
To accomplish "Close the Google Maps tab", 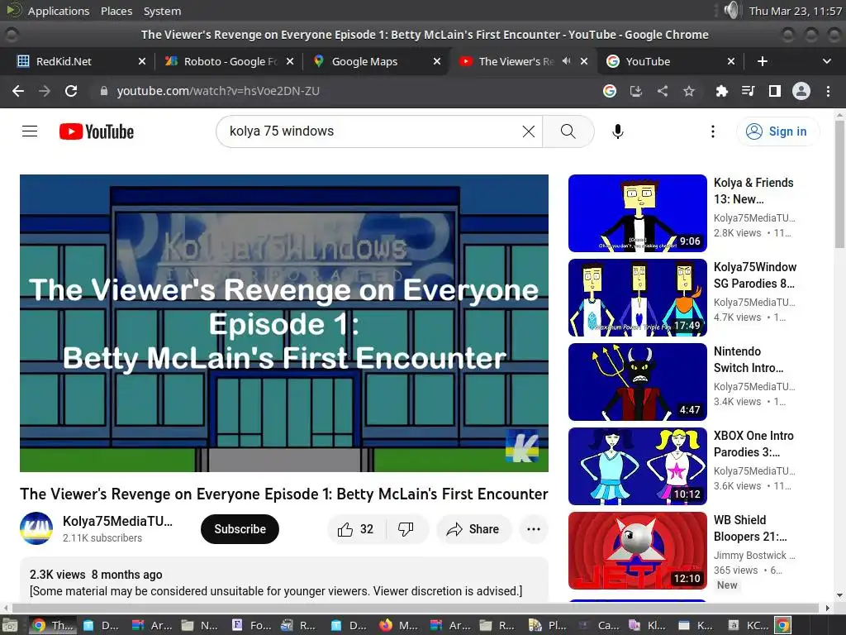I will [x=437, y=61].
